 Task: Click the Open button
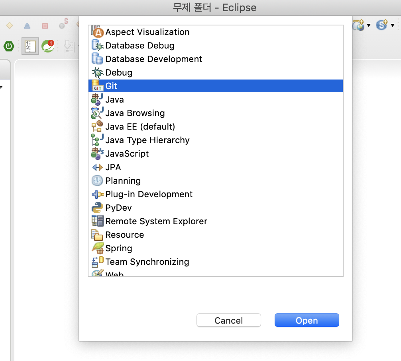[x=307, y=320]
